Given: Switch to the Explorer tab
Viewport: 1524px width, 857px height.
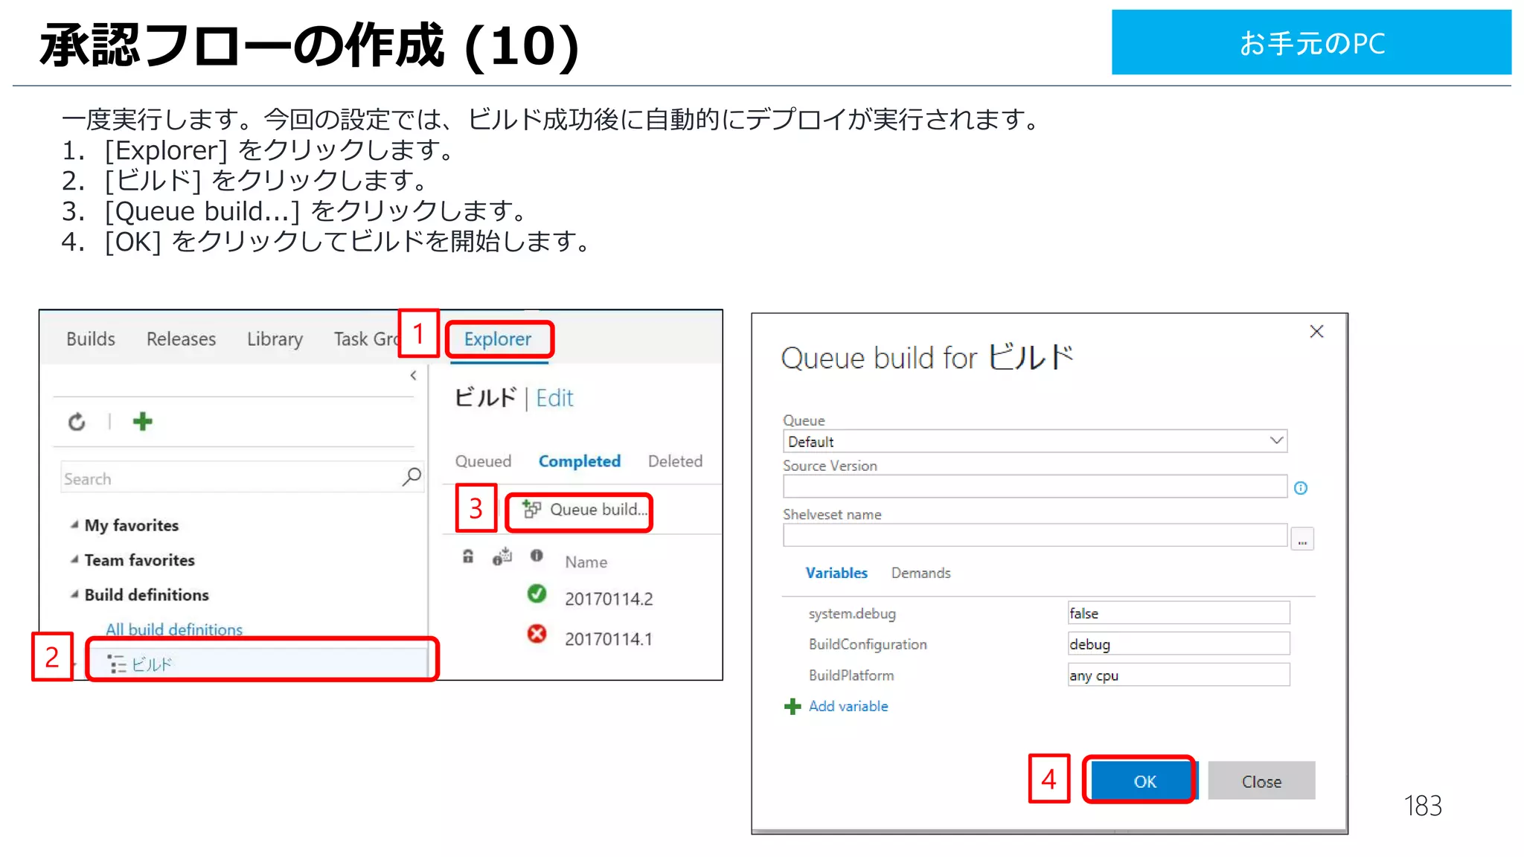Looking at the screenshot, I should point(498,339).
